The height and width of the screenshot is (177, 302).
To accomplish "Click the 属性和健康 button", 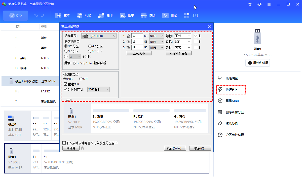I will tap(257, 63).
